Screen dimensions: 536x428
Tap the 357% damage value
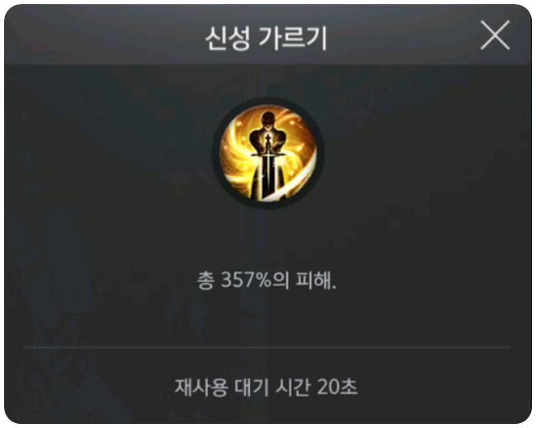tap(246, 280)
